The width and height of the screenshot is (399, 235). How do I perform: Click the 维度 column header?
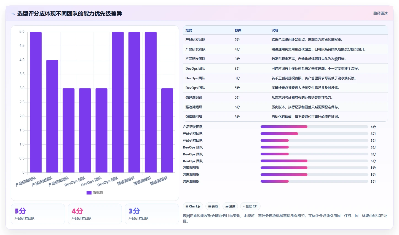189,30
